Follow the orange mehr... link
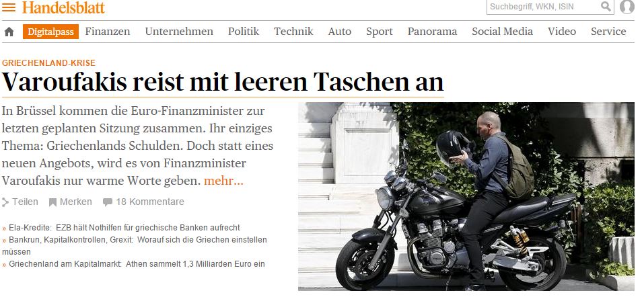The image size is (642, 299). (x=223, y=181)
